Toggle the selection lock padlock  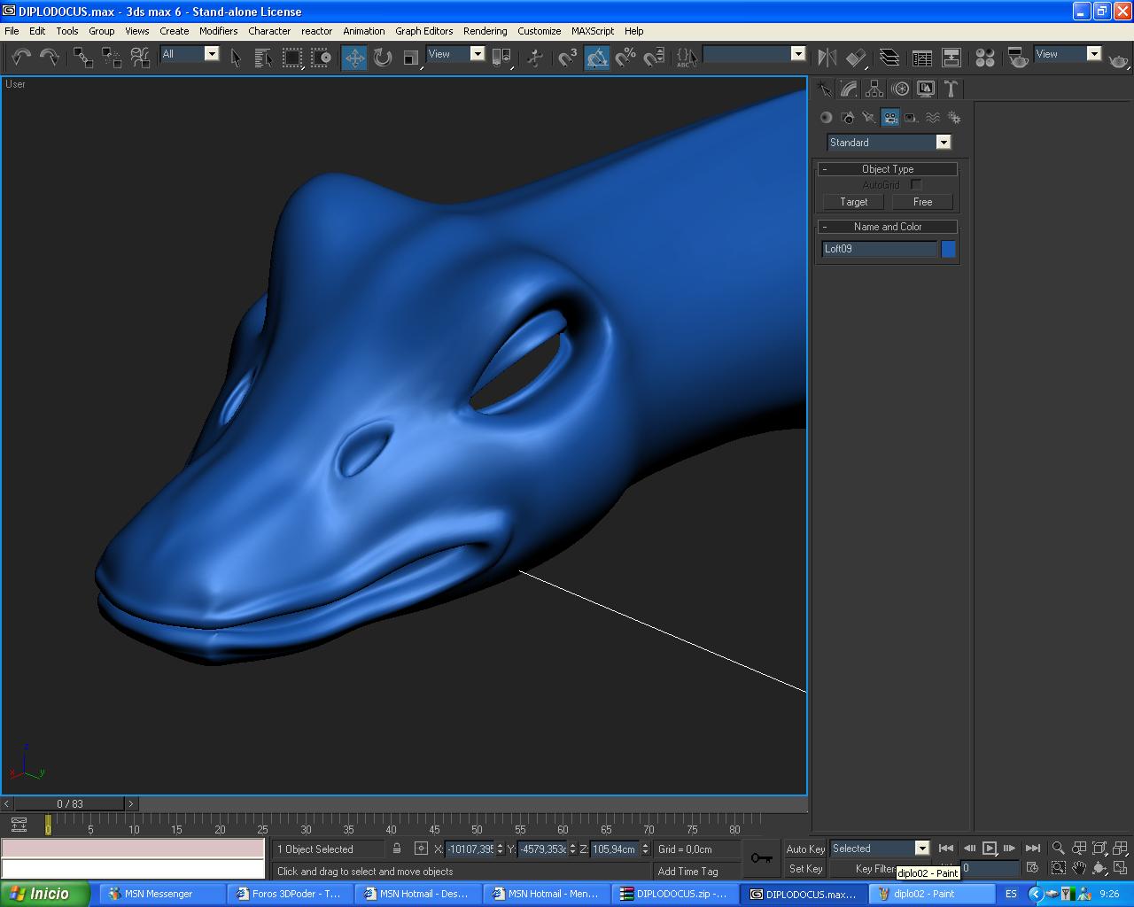397,849
